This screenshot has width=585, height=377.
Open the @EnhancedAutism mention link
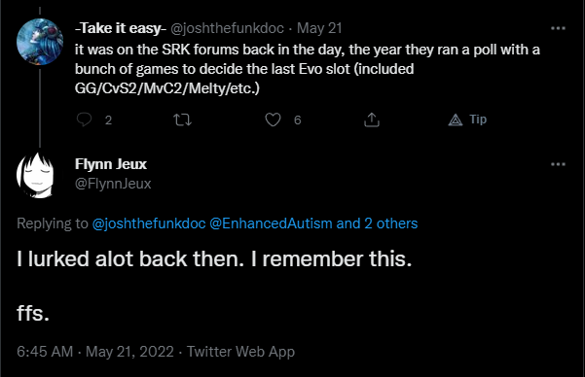click(271, 223)
